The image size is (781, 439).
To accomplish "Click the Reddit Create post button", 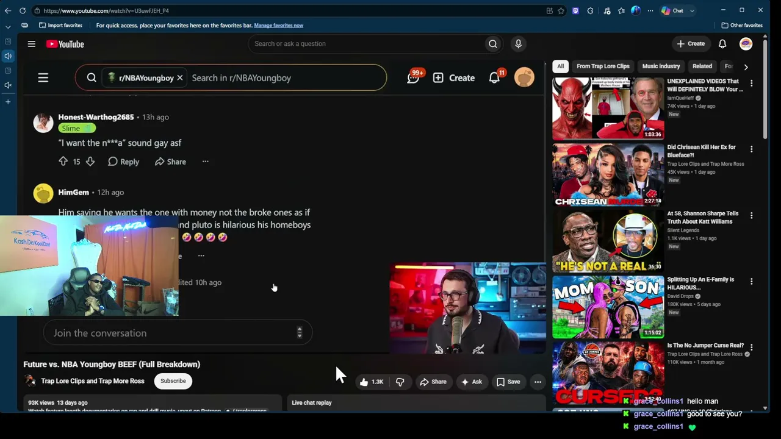I will pyautogui.click(x=454, y=78).
